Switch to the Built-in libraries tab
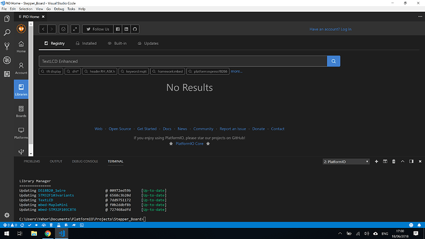 (117, 43)
